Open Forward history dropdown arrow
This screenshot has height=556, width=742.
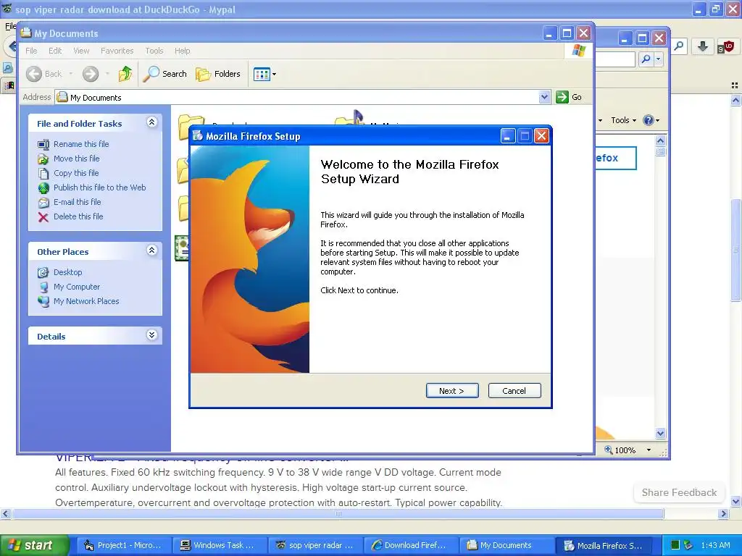click(107, 74)
